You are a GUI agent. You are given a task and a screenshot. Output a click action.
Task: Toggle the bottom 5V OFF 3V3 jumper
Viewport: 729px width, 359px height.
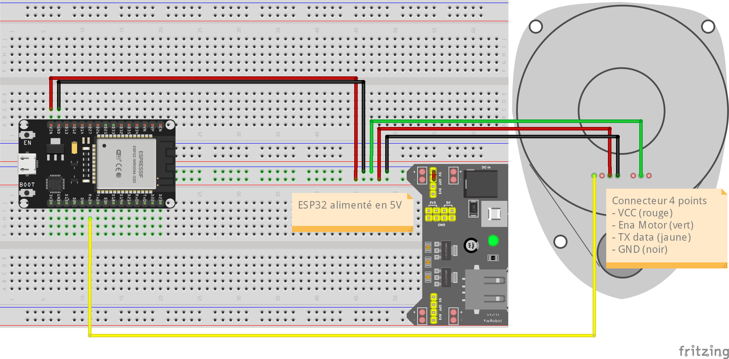[x=434, y=308]
